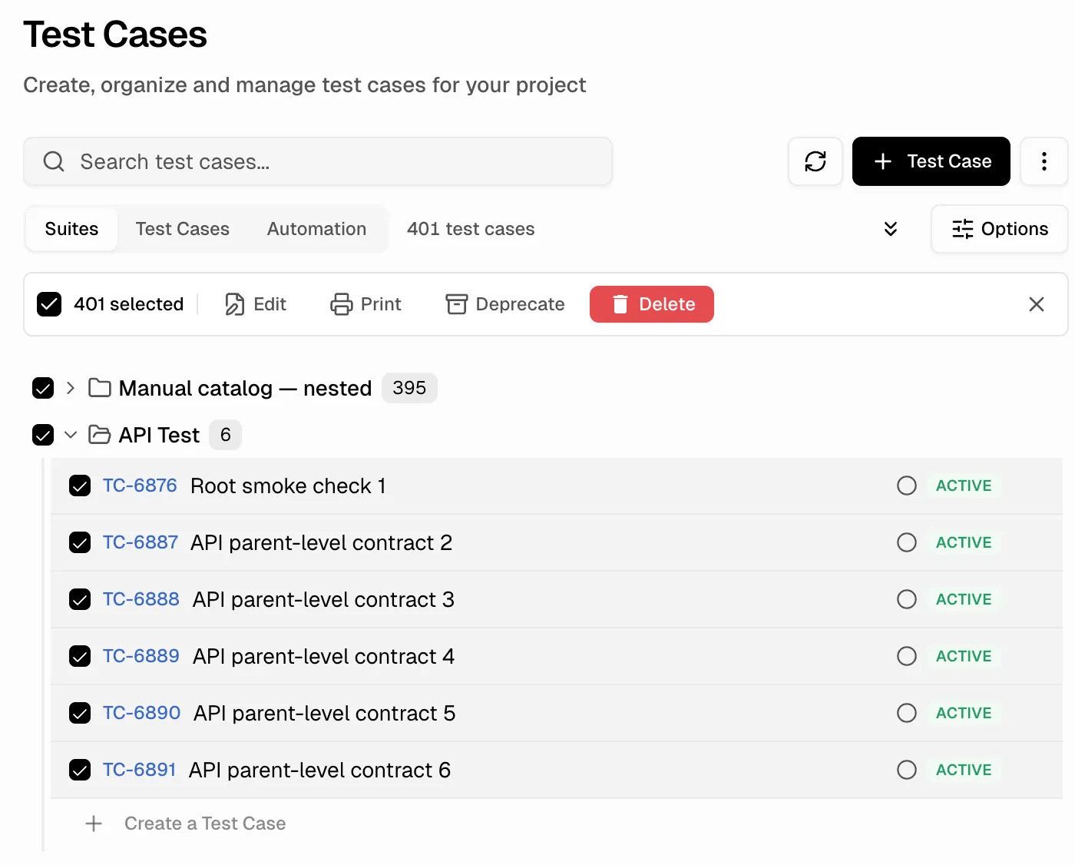
Task: Deprecate the selected test cases
Action: (x=505, y=304)
